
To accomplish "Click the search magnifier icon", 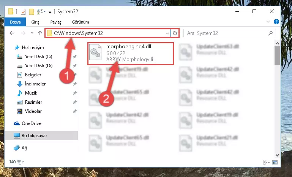I will coord(270,33).
